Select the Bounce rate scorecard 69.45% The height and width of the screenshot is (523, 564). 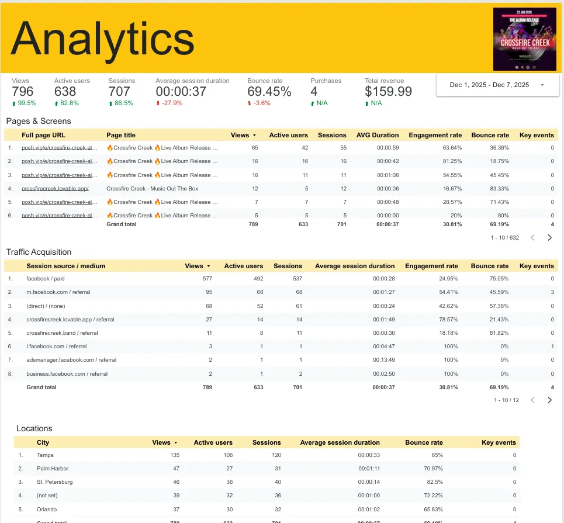[269, 92]
